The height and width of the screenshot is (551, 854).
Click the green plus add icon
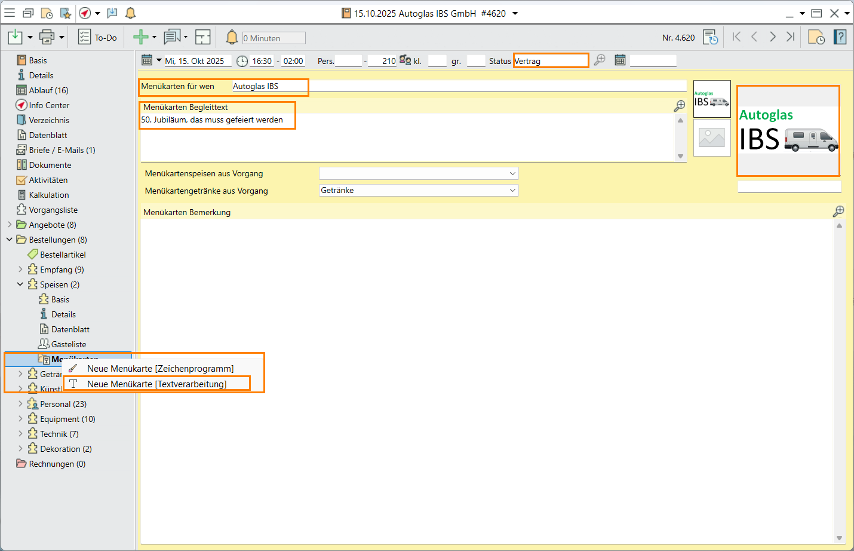(x=140, y=38)
